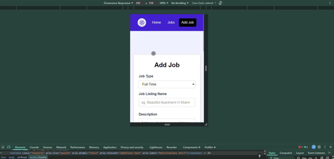
Task: Switch to the Computed sidebar tab
Action: (286, 153)
